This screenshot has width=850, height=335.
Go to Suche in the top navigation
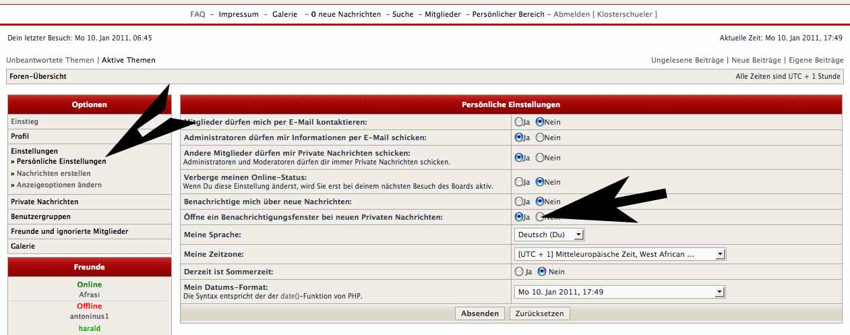point(403,14)
